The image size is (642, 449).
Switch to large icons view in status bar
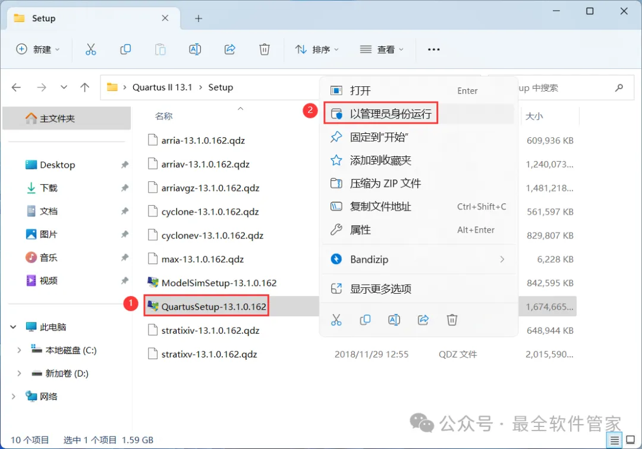631,441
